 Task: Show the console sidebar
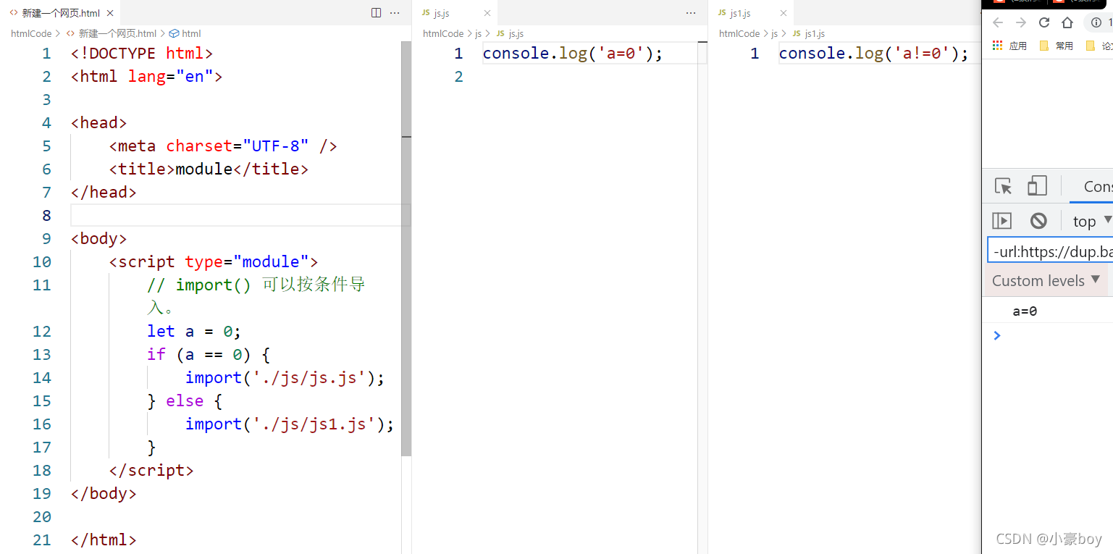point(1001,220)
